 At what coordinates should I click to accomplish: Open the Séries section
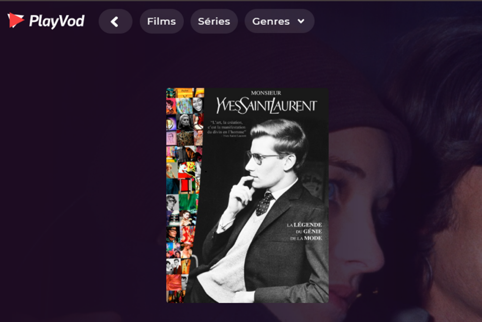pos(214,21)
